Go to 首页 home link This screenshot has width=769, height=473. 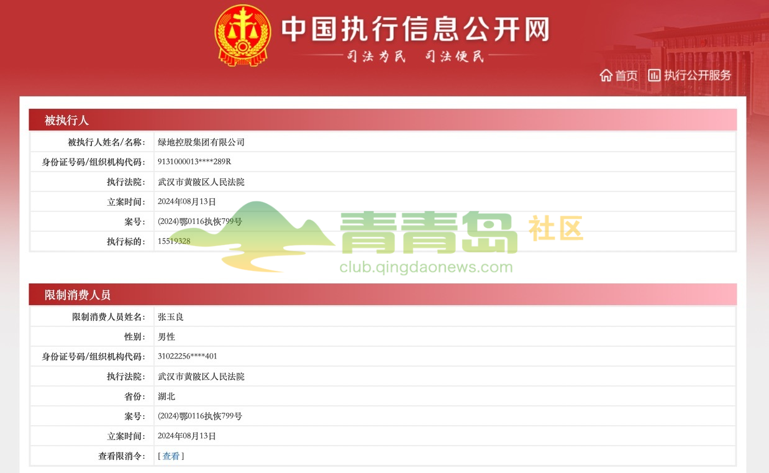click(626, 76)
